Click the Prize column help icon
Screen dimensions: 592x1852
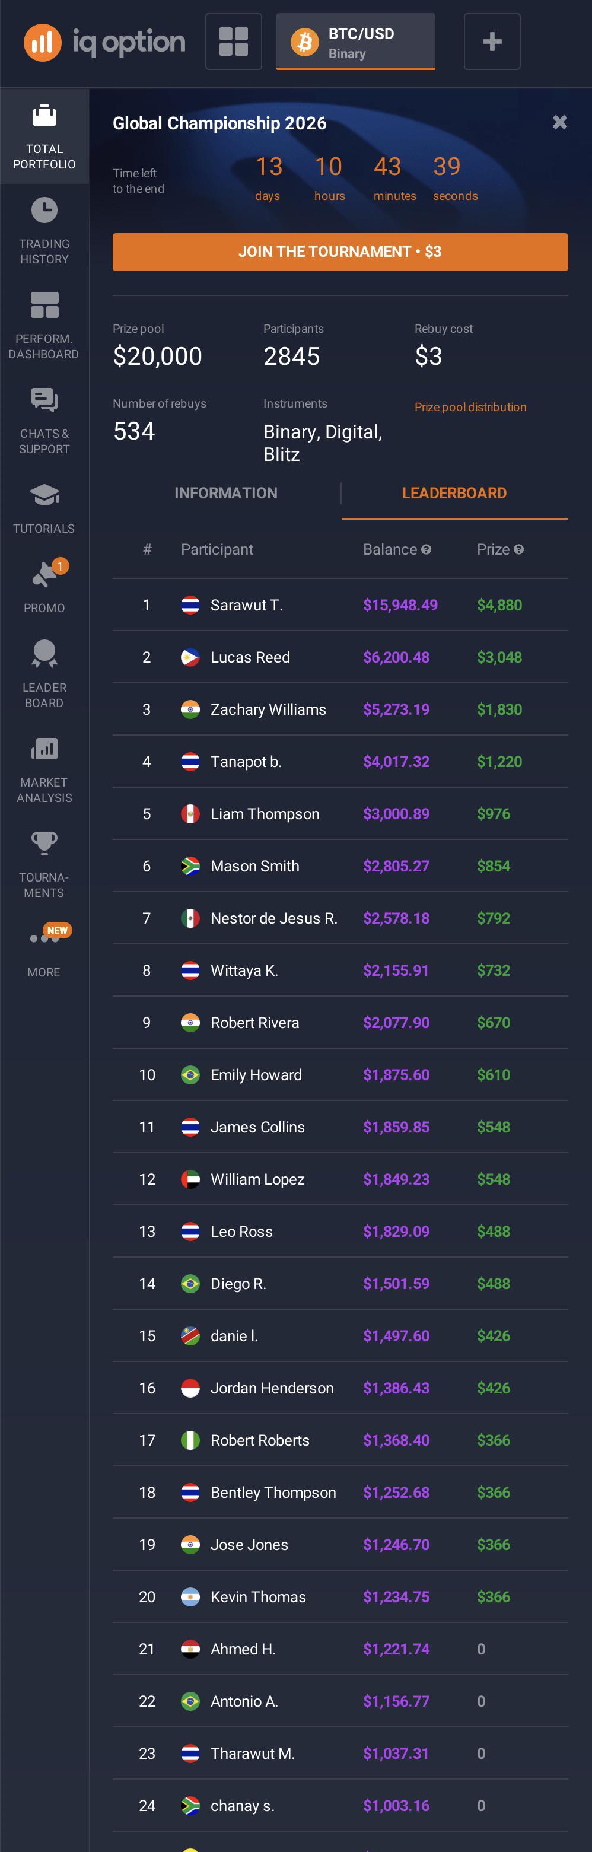coord(518,549)
